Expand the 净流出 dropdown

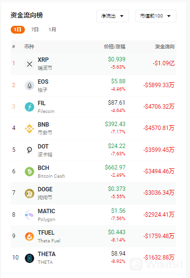point(113,16)
